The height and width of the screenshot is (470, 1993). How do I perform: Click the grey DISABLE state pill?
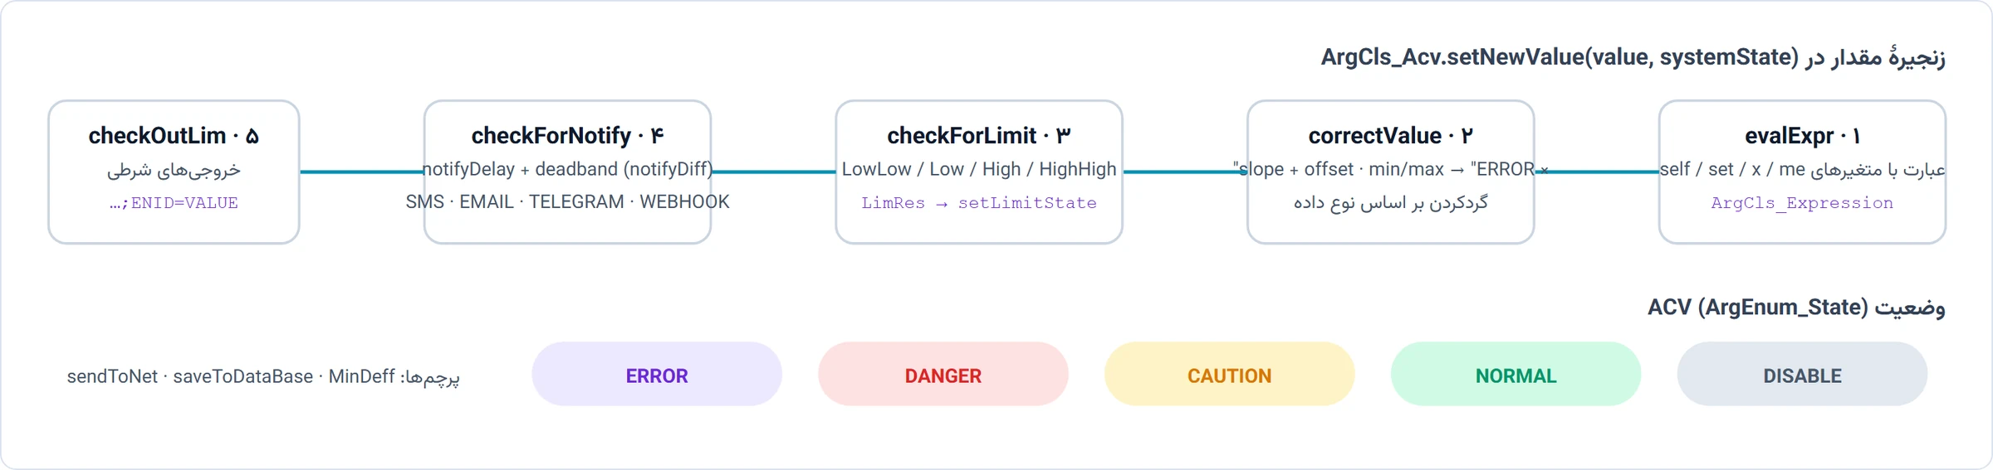(x=1803, y=374)
